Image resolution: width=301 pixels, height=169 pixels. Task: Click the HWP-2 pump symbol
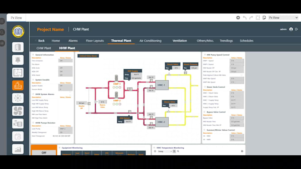(x=116, y=94)
